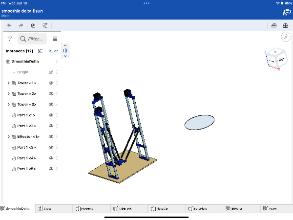This screenshot has height=220, width=293.
Task: Open the mass properties scale icon
Action: (286, 26)
